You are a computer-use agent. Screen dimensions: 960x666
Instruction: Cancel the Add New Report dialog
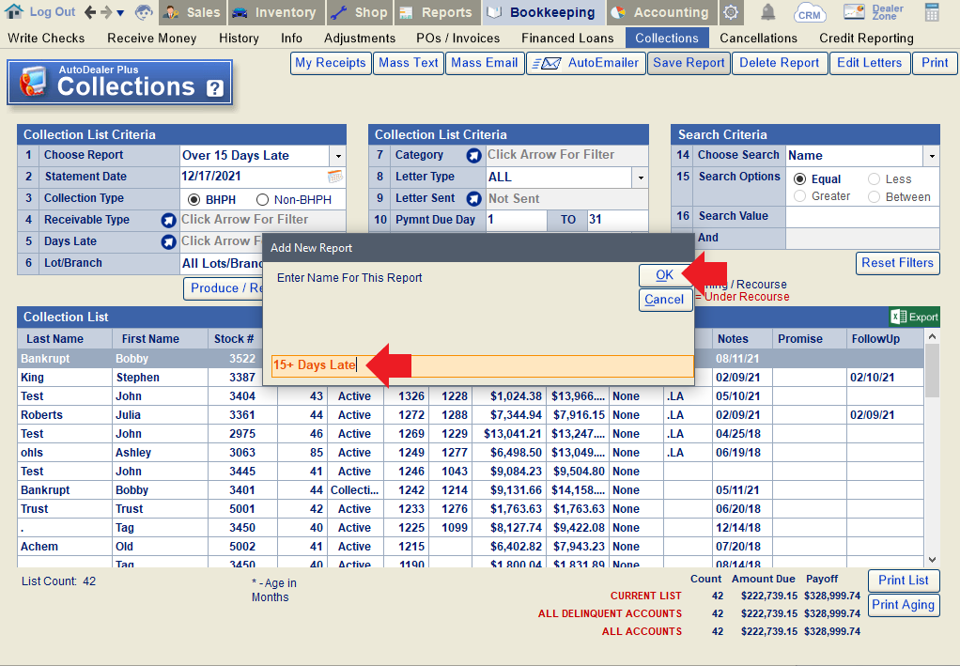[665, 300]
